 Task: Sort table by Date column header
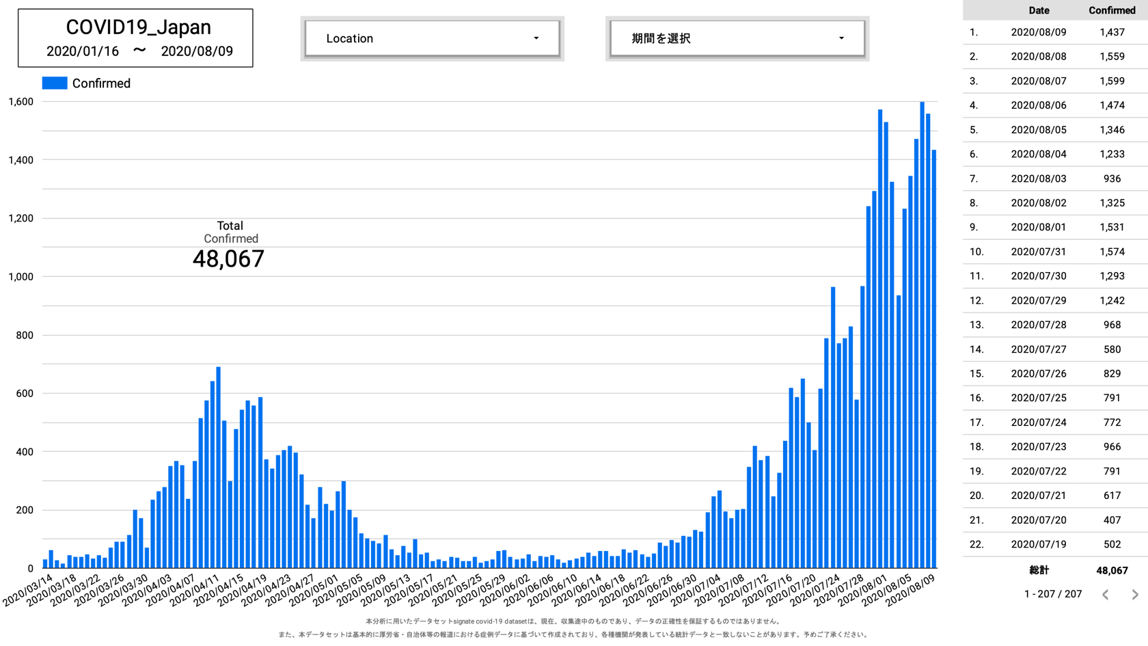1038,10
